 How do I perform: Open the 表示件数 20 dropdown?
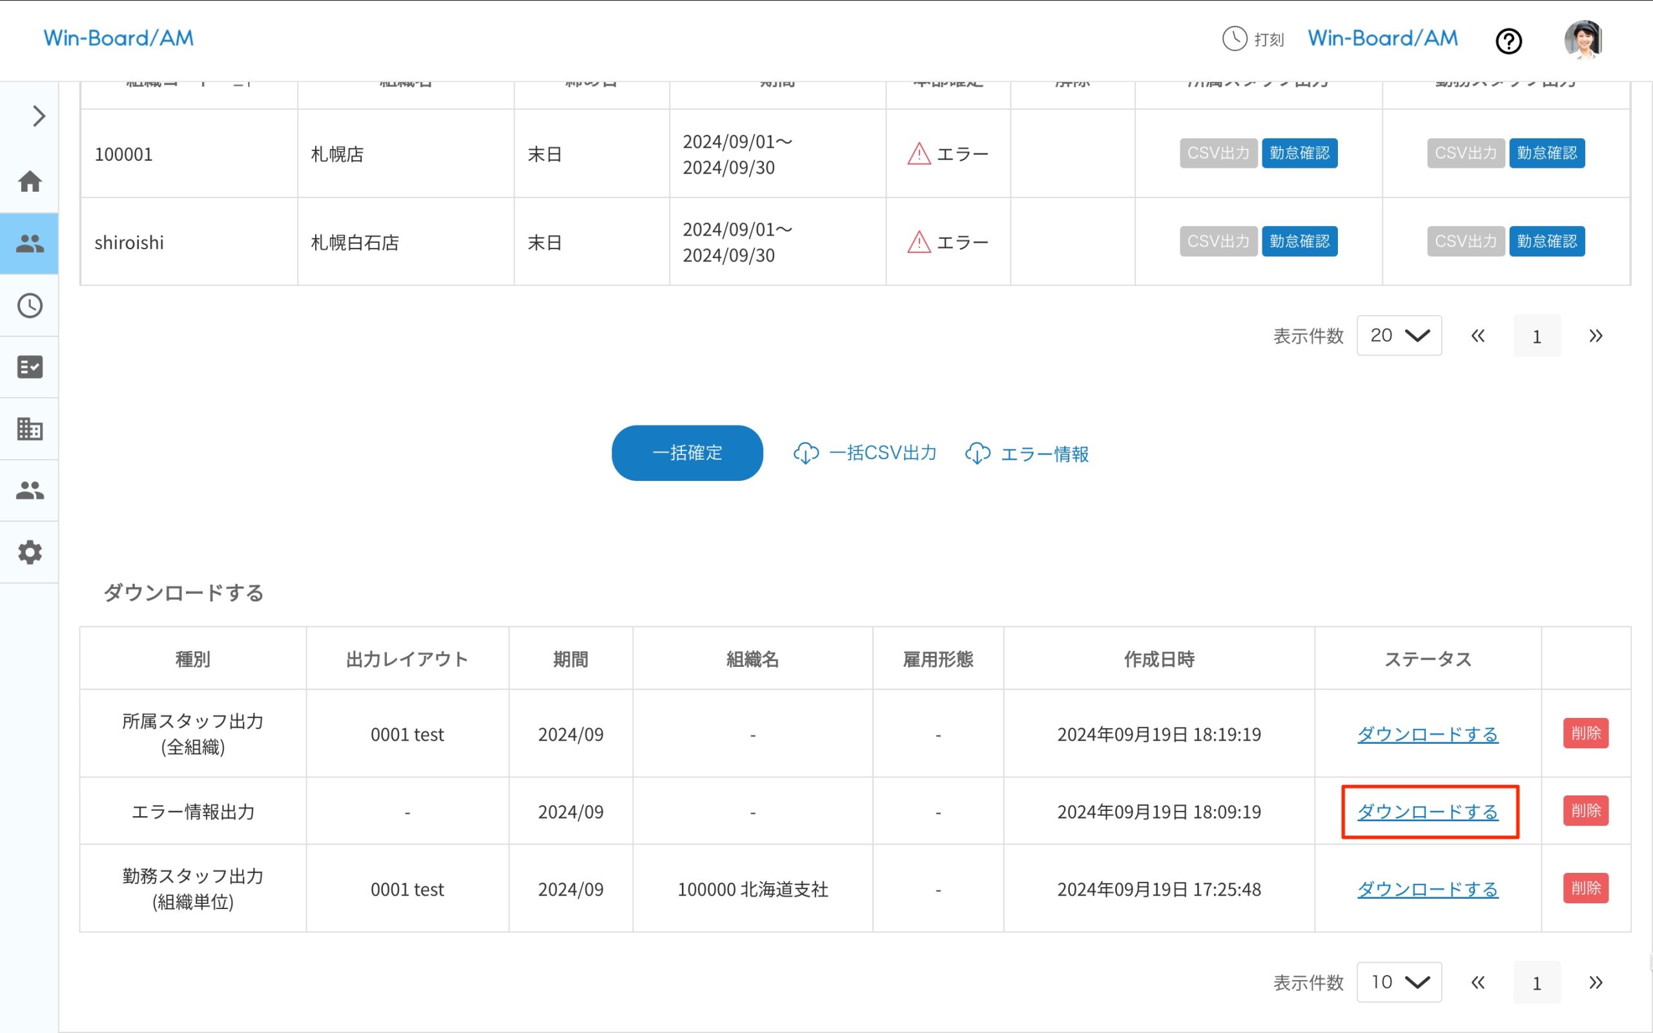coord(1399,336)
